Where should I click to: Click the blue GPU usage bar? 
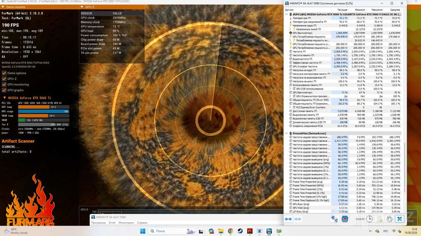[43, 111]
